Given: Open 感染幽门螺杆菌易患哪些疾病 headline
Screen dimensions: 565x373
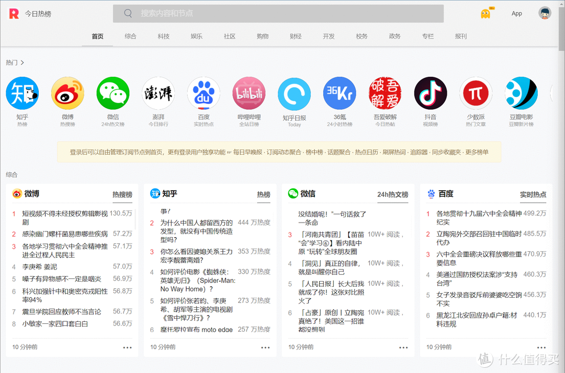Looking at the screenshot, I should 65,234.
